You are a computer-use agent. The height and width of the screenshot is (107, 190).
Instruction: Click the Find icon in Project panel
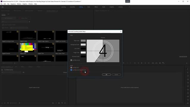click(x=56, y=103)
